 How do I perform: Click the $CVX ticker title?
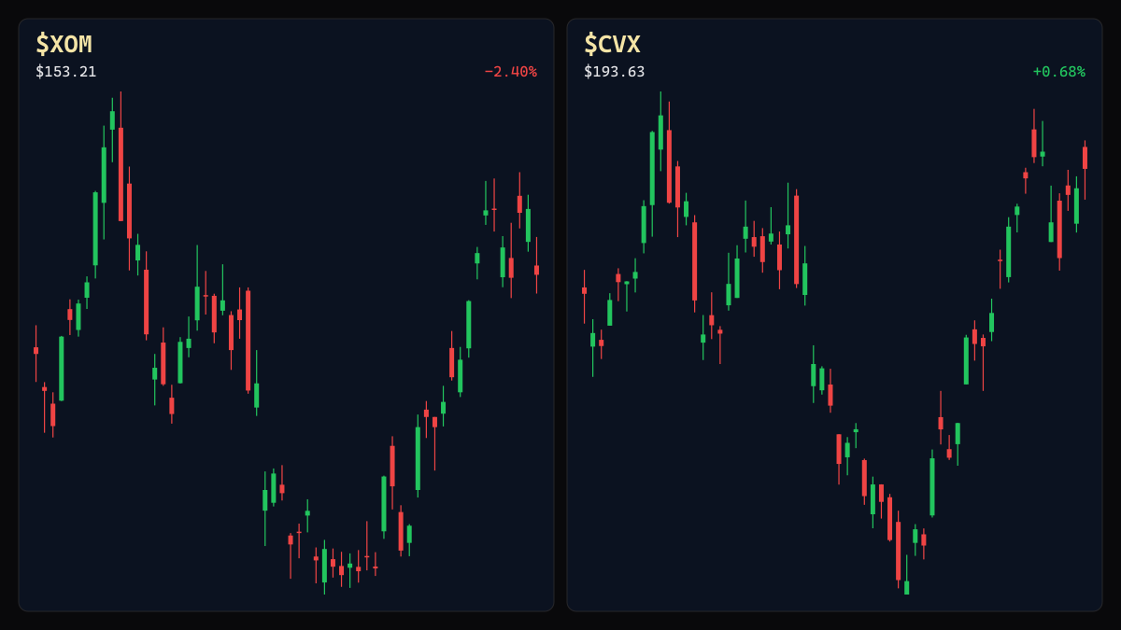click(612, 44)
